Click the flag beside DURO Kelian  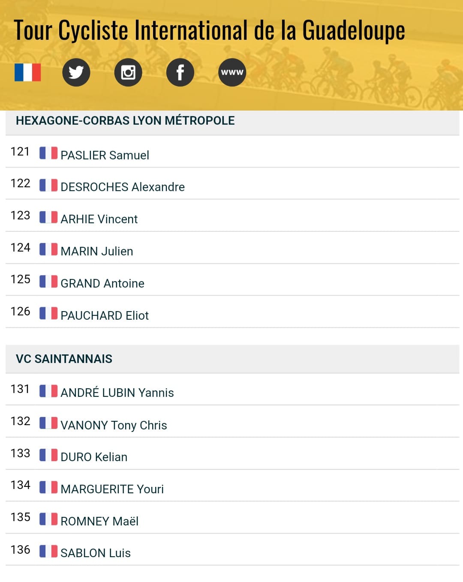48,455
